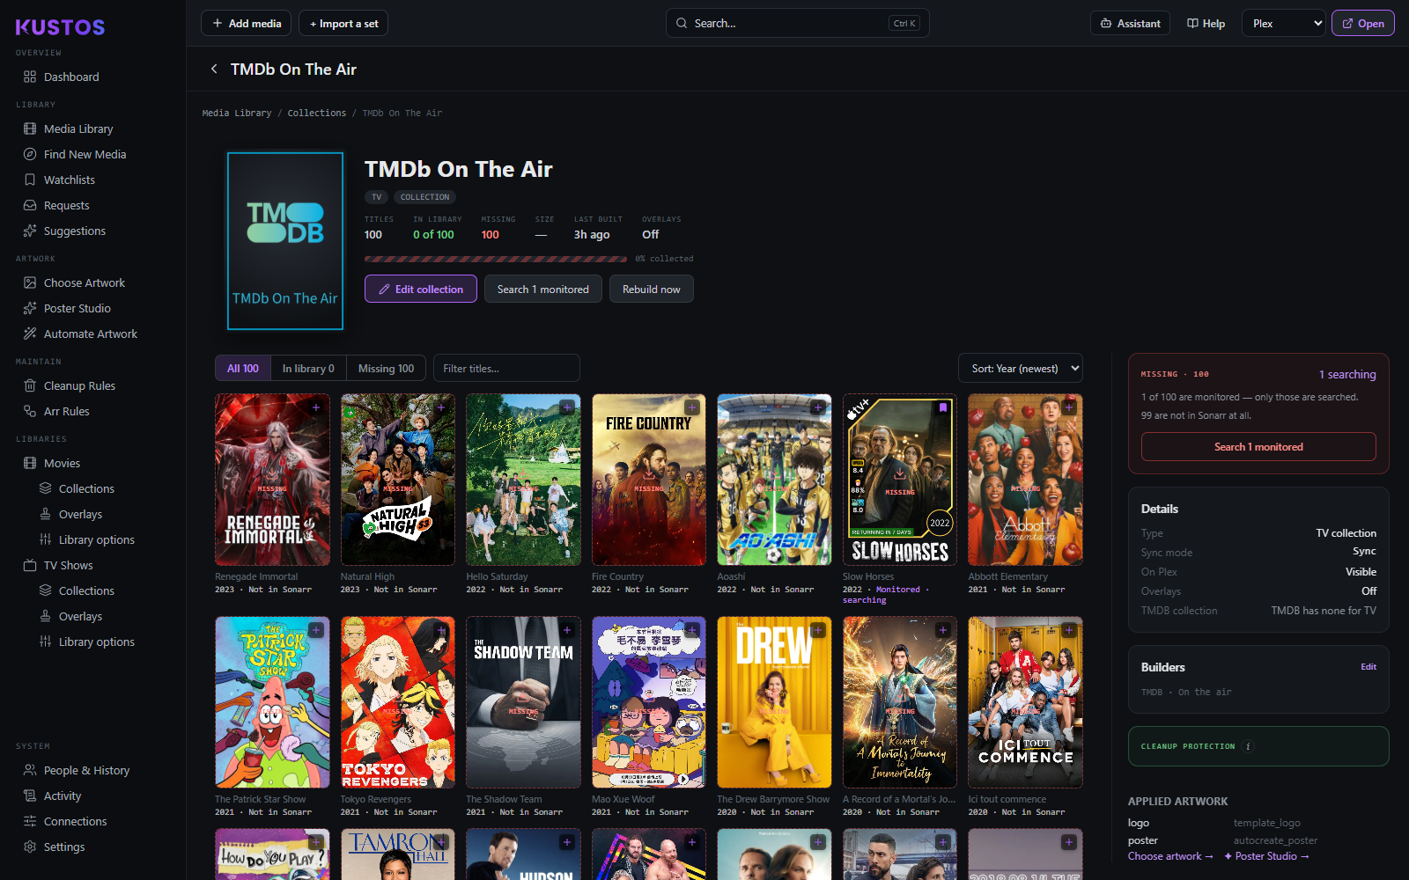Unmonitor Slow Horses via bookmark icon
This screenshot has height=880, width=1409.
click(x=943, y=407)
